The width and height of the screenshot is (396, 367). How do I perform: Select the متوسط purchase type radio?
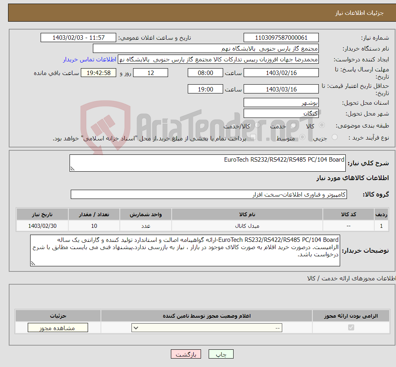coord(302,137)
